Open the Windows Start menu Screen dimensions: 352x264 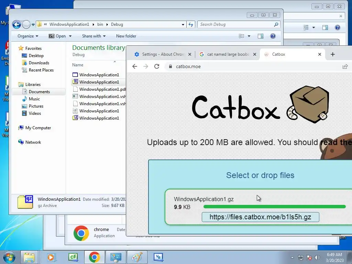click(x=9, y=257)
